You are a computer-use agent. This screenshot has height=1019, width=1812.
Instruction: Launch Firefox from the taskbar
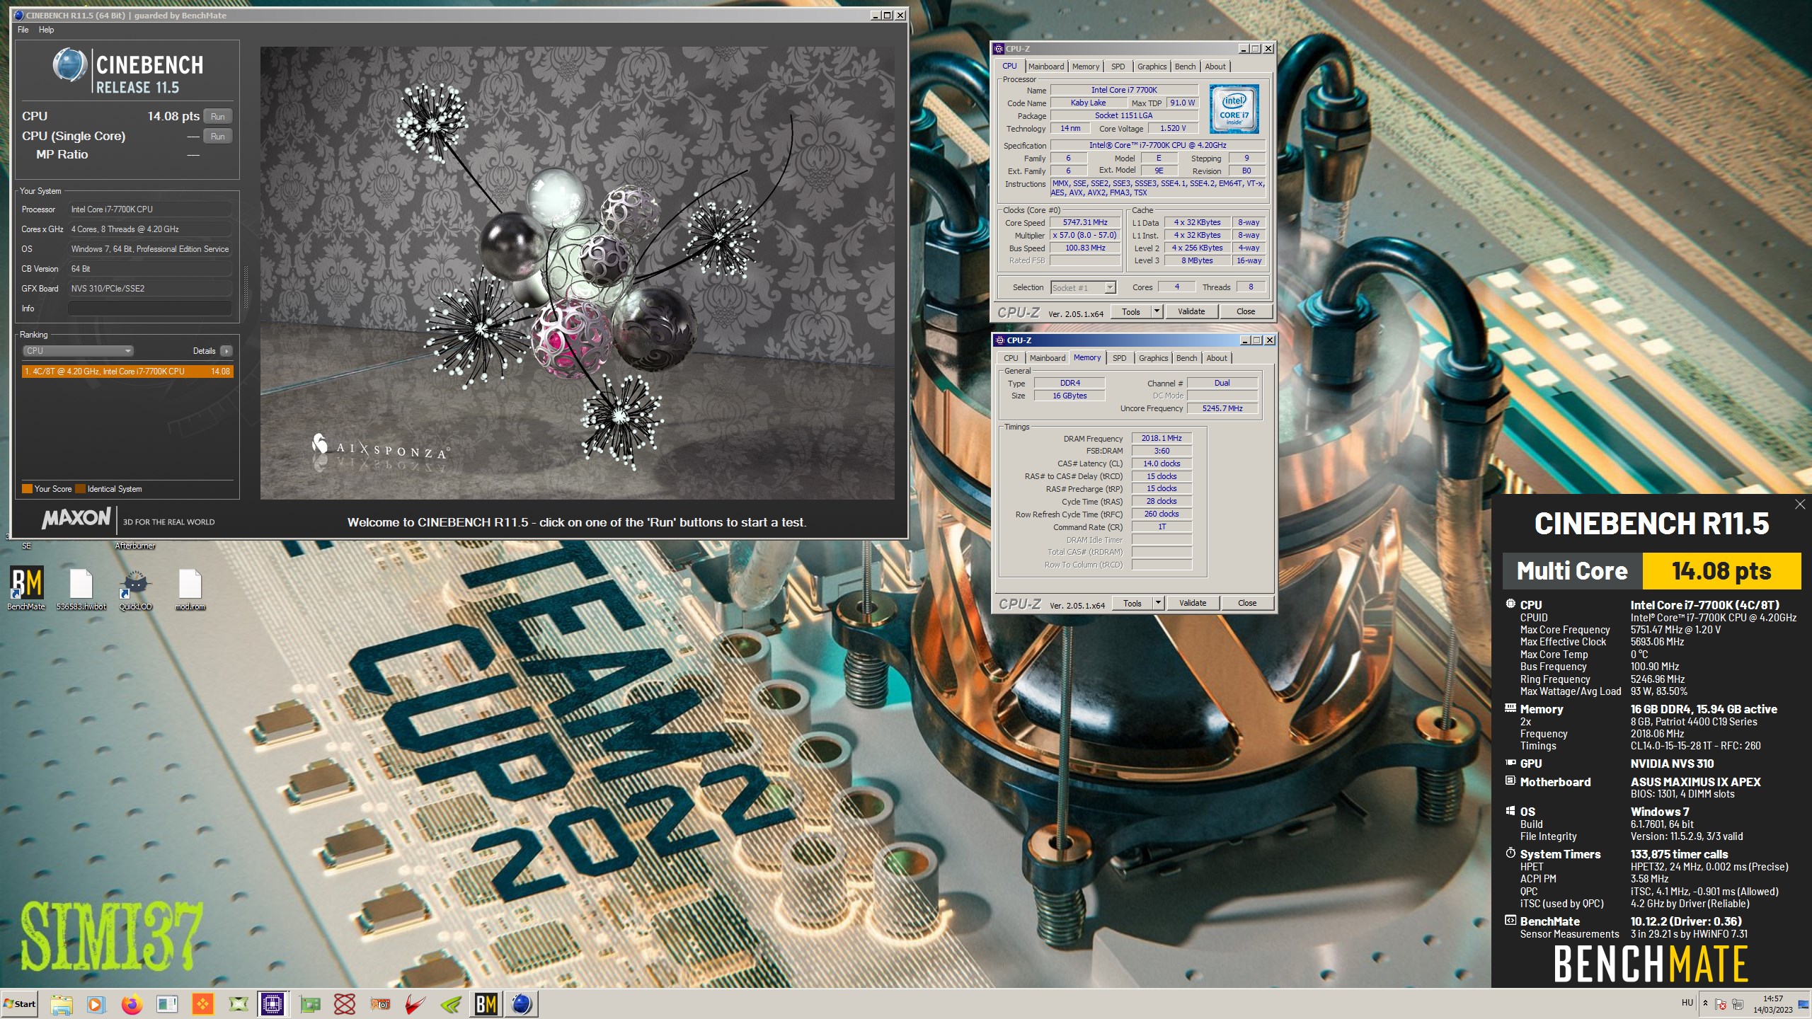pos(132,1003)
